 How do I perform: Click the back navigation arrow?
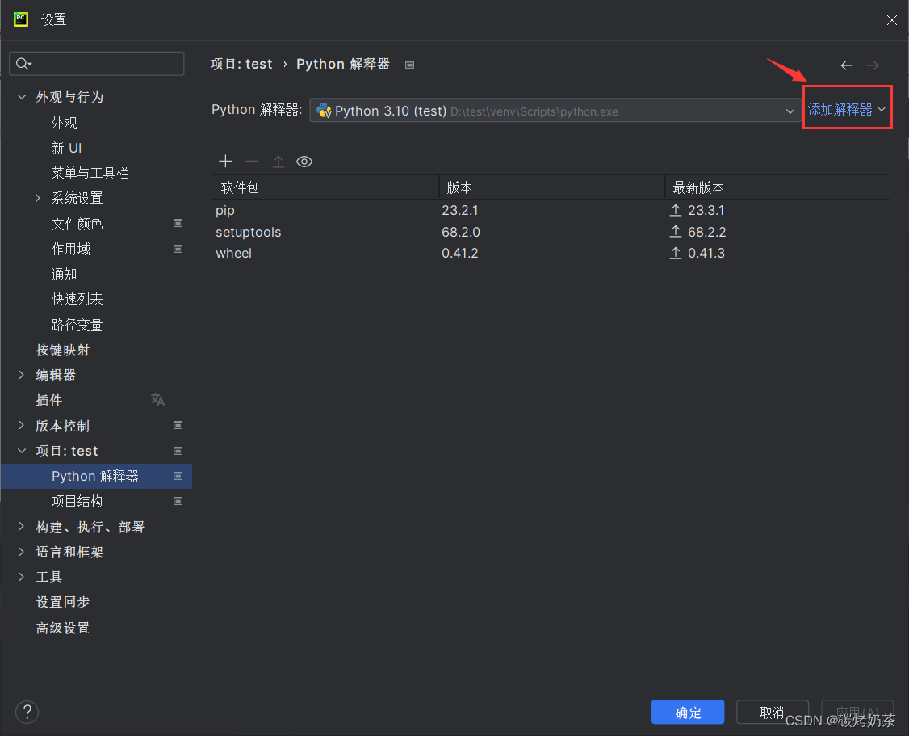(x=846, y=65)
